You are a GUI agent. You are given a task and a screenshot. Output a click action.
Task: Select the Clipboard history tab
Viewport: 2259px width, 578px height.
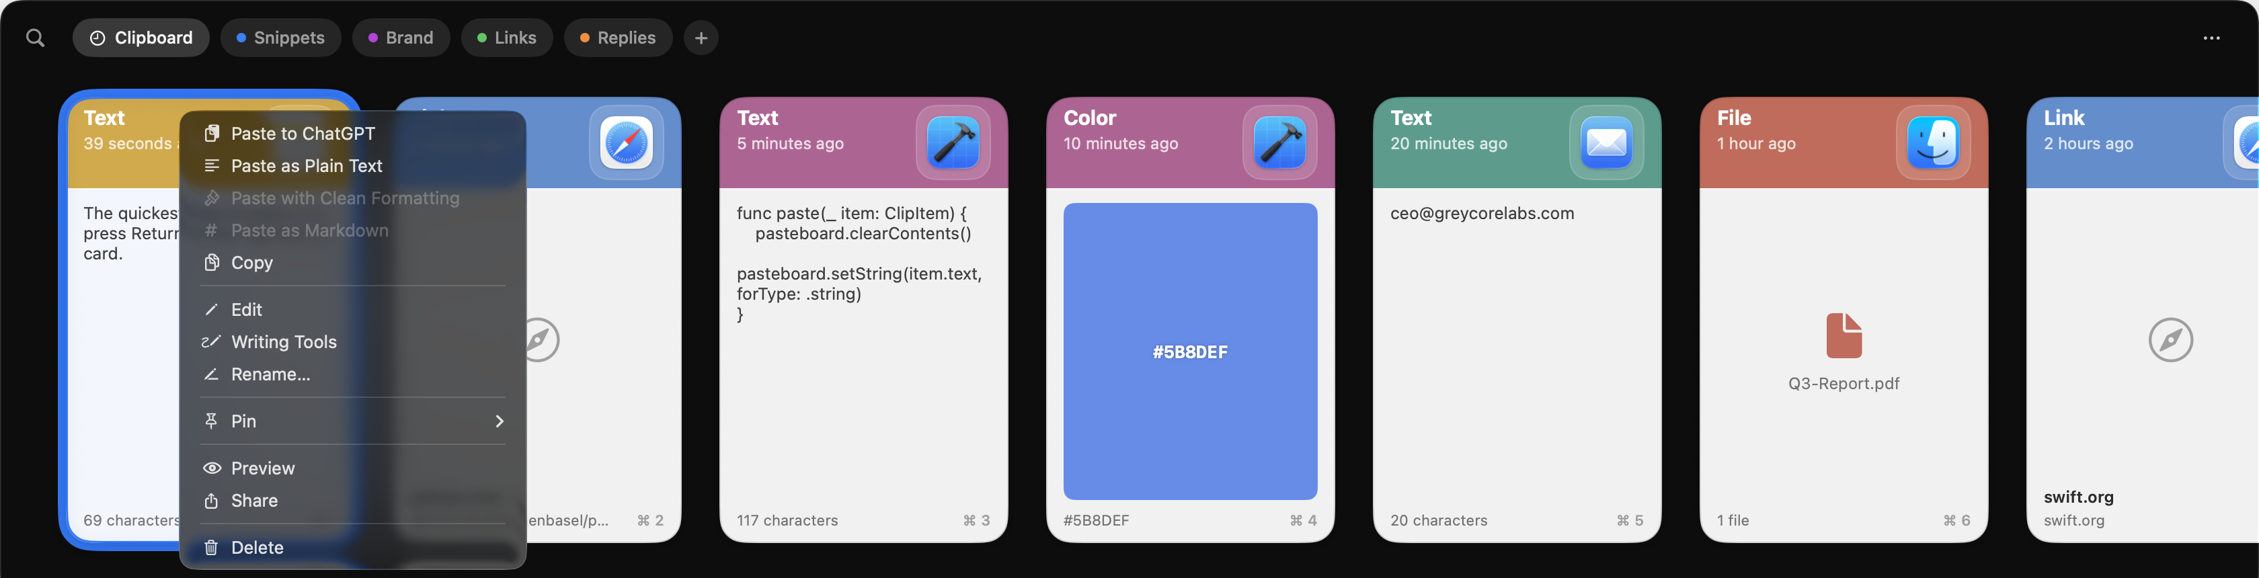[x=141, y=38]
